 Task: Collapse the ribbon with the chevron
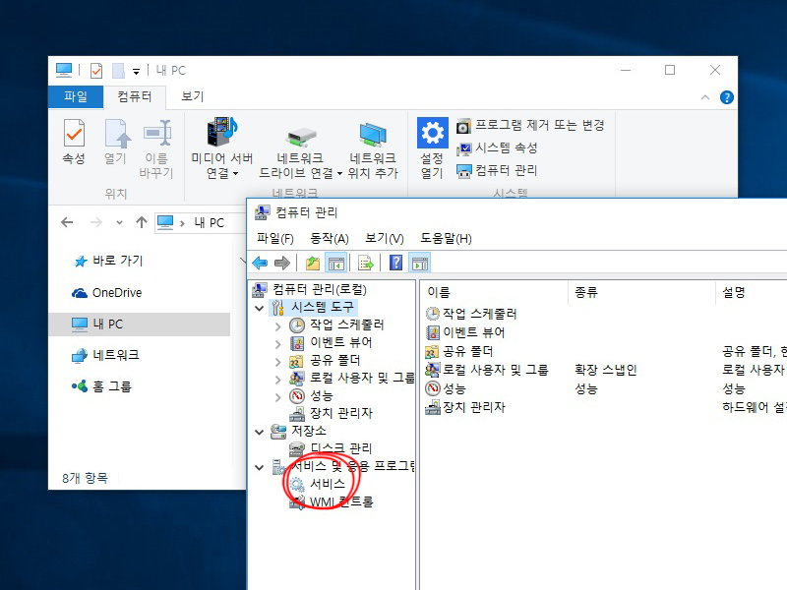tap(705, 97)
